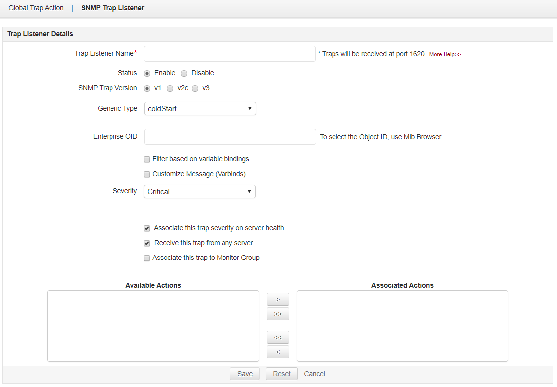Switch to Global Trap Action tab
Screen dimensions: 557x387
point(36,8)
